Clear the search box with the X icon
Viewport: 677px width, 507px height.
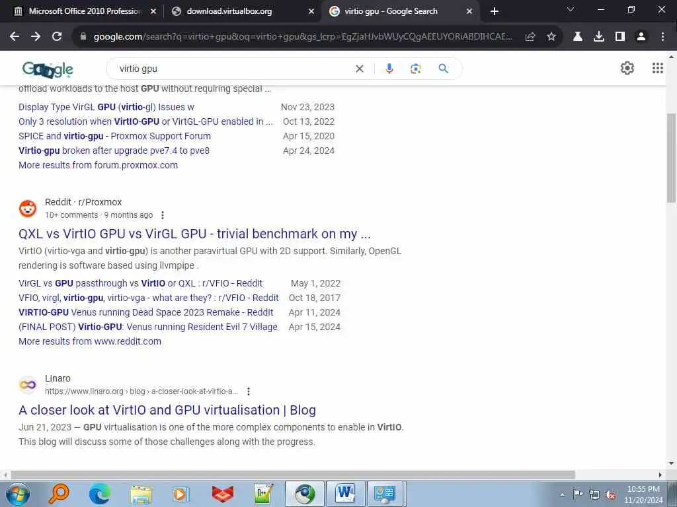pos(359,69)
